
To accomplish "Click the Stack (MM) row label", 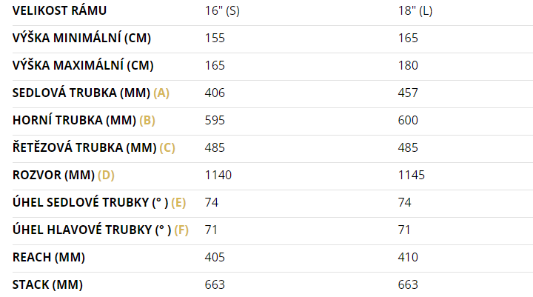I will 47,284.
